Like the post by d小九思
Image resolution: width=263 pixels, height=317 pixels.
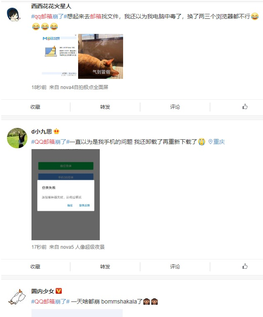click(x=245, y=266)
